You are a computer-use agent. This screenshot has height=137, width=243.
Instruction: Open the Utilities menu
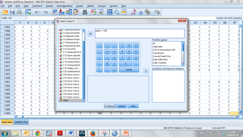pyautogui.click(x=91, y=6)
